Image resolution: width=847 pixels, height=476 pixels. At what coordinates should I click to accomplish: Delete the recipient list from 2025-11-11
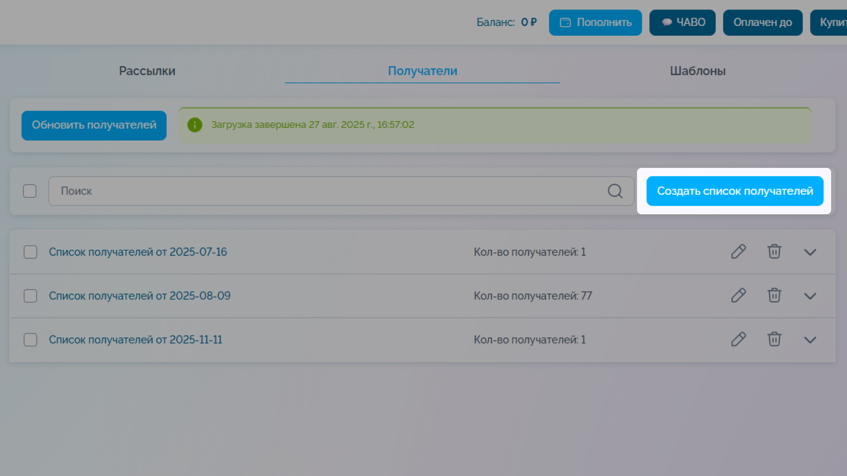[774, 339]
